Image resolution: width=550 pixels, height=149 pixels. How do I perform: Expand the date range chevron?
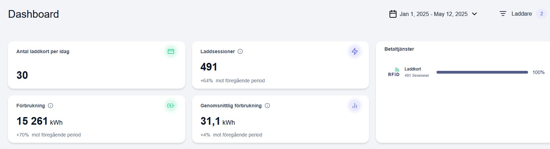474,14
